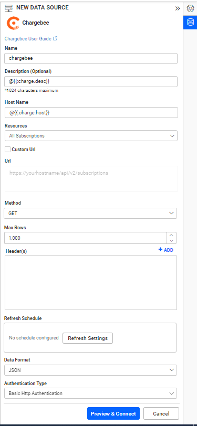197x426 pixels.
Task: Cancel the new data source
Action: 161,413
